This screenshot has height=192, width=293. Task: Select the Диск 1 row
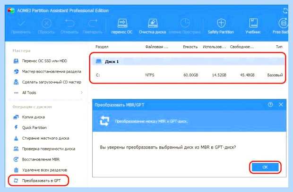[189, 62]
